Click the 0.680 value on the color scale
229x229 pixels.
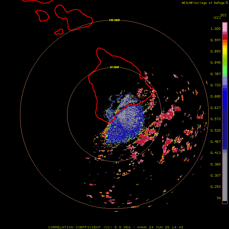click(216, 96)
